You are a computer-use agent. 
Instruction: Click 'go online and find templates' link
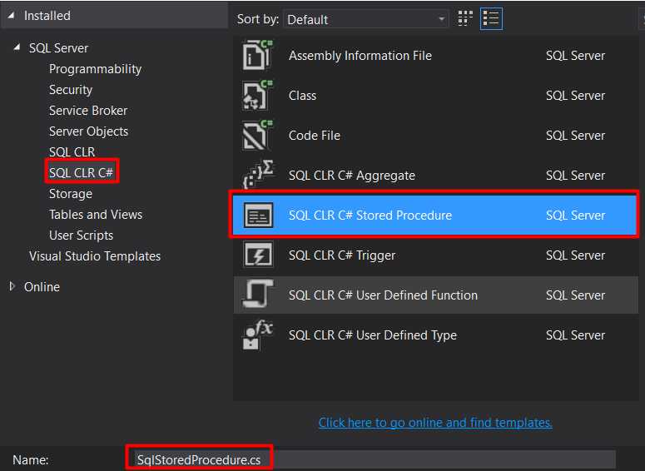[x=435, y=423]
